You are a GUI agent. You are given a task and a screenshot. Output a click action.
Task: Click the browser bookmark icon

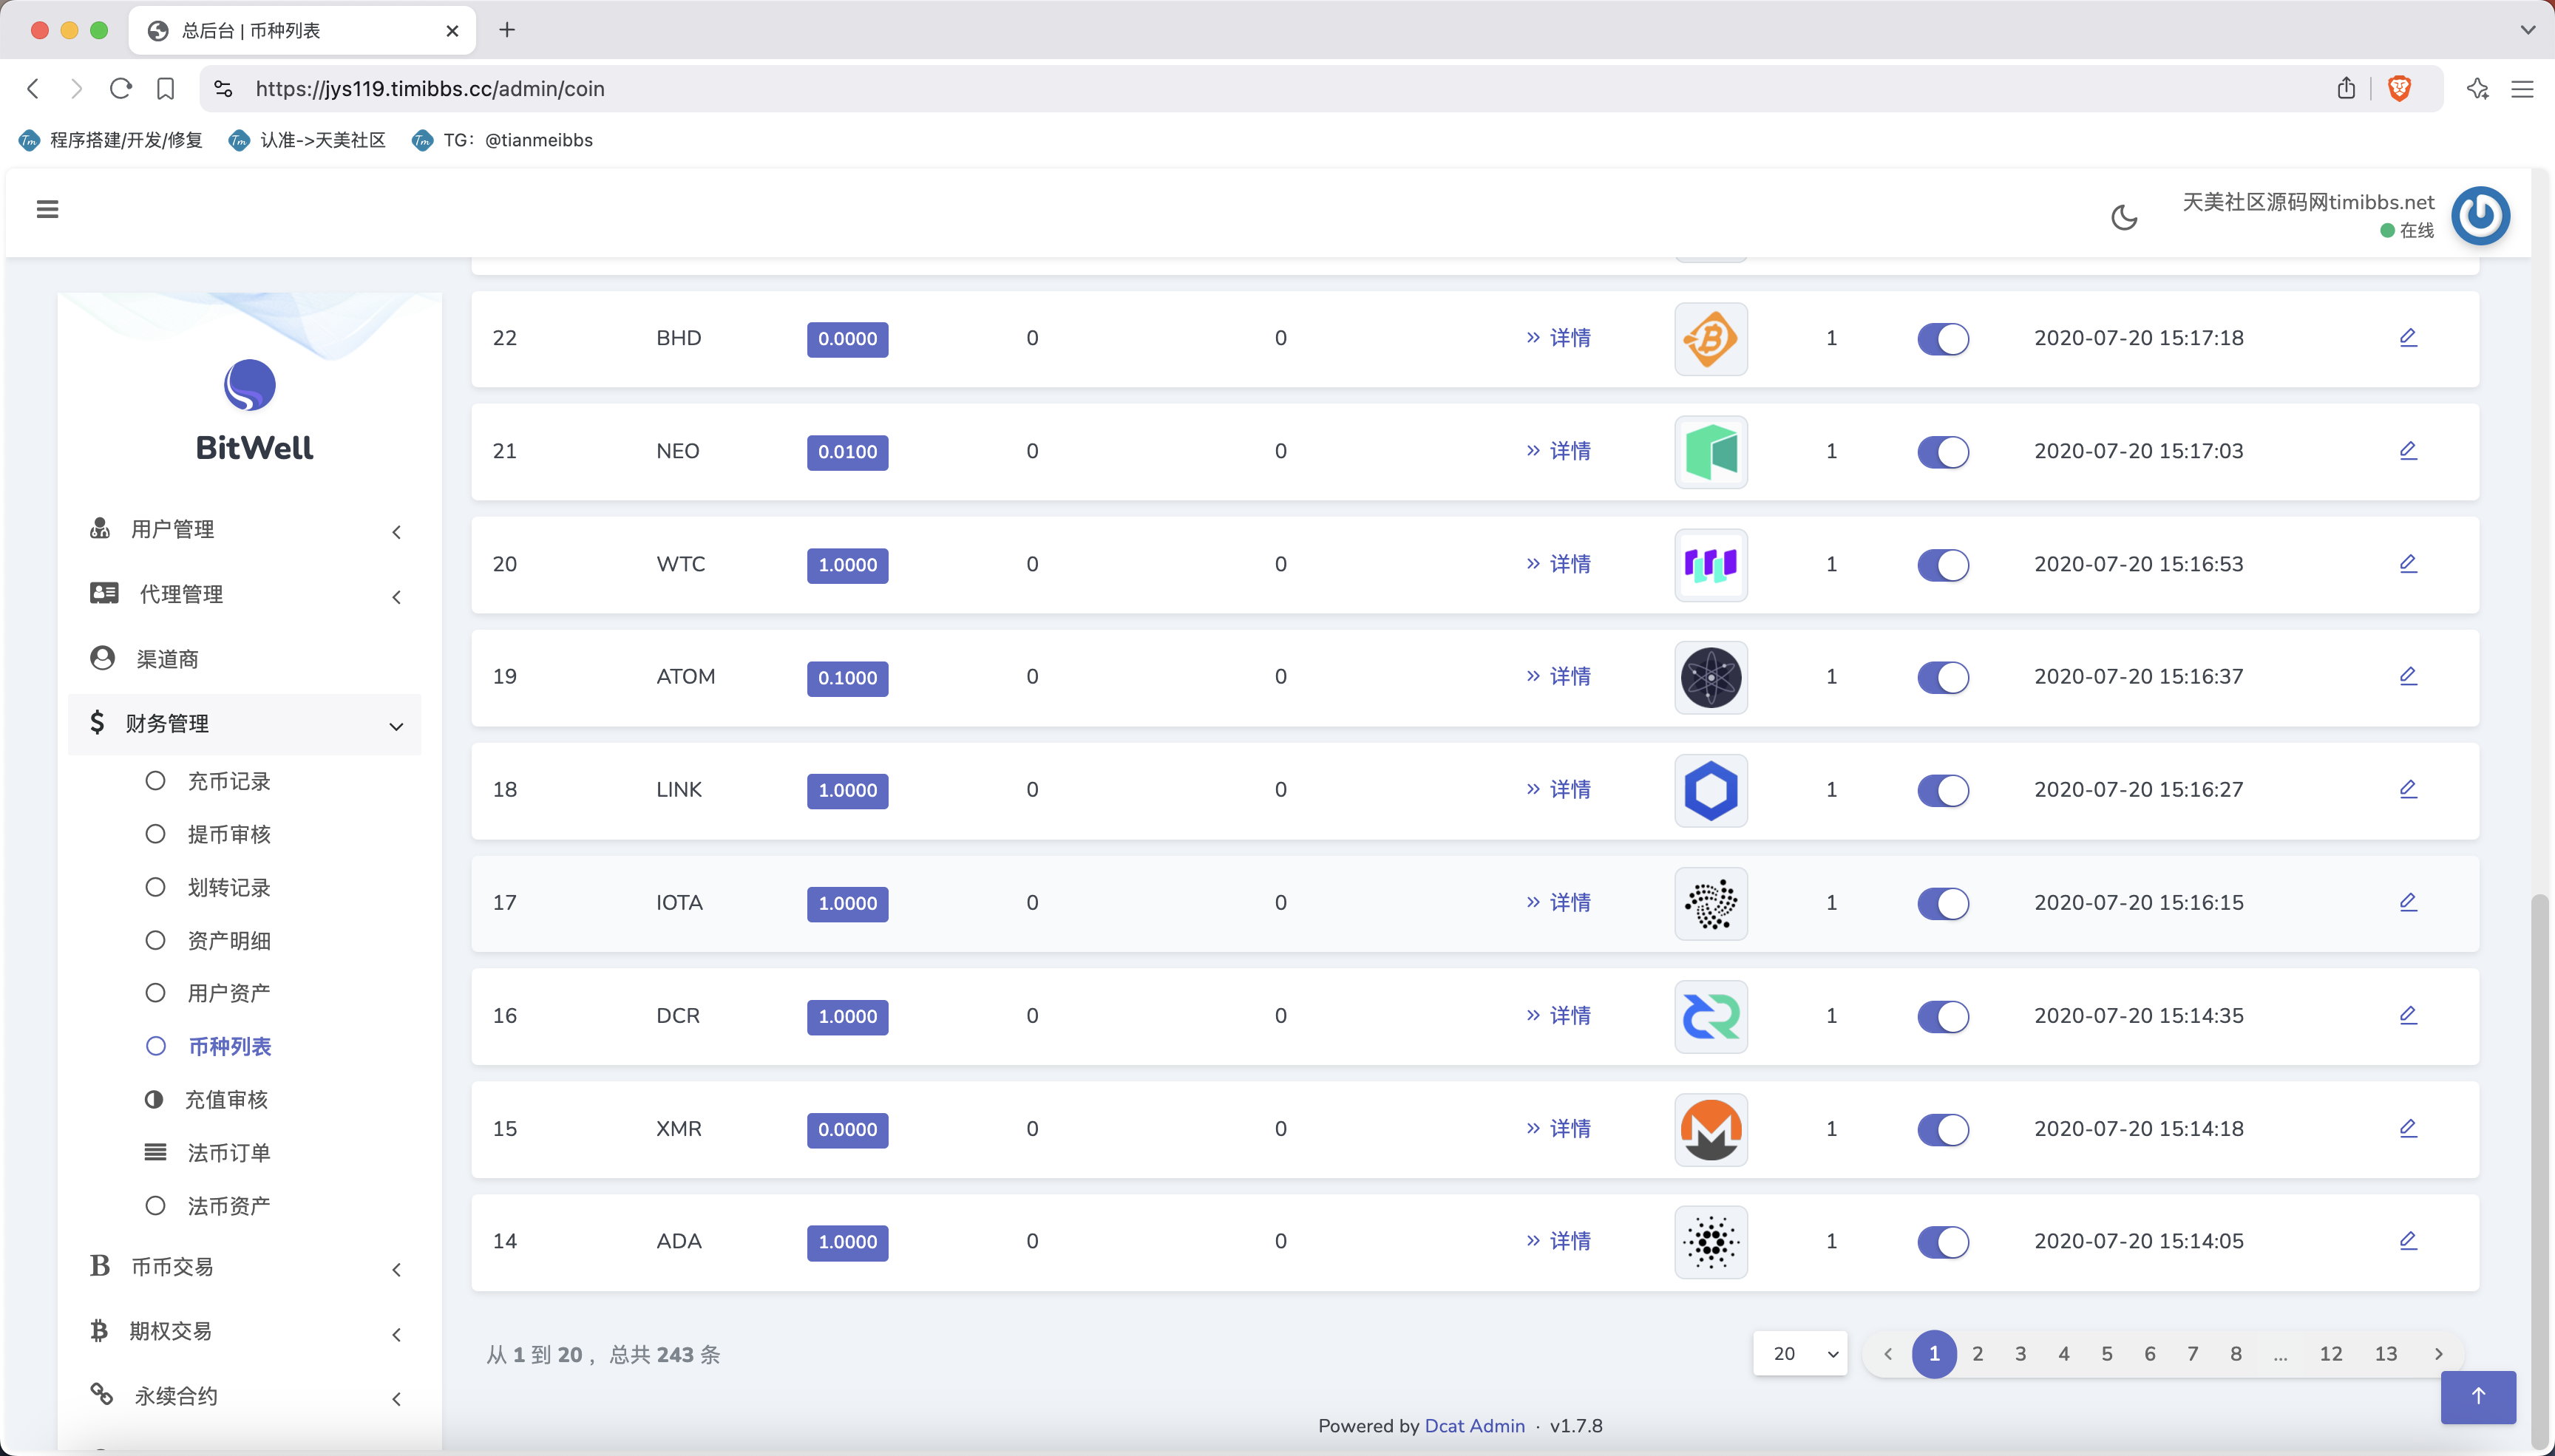point(166,88)
